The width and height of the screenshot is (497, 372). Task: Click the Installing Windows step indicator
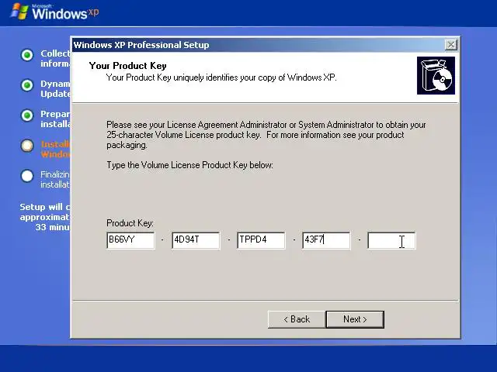tap(27, 146)
